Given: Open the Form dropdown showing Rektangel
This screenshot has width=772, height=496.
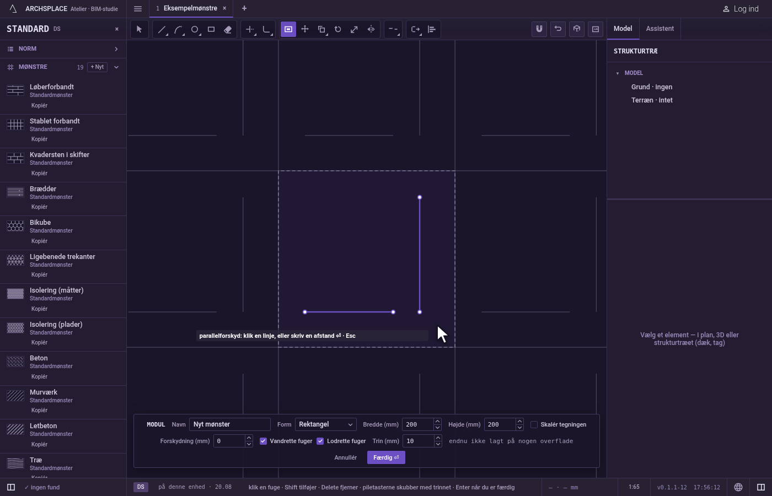Looking at the screenshot, I should click(326, 424).
